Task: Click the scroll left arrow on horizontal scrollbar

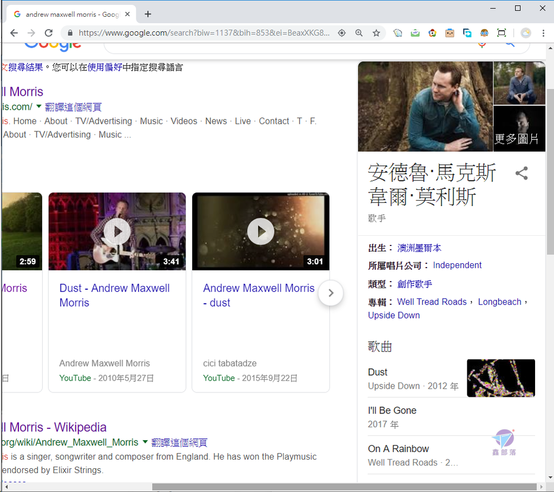Action: 6,487
